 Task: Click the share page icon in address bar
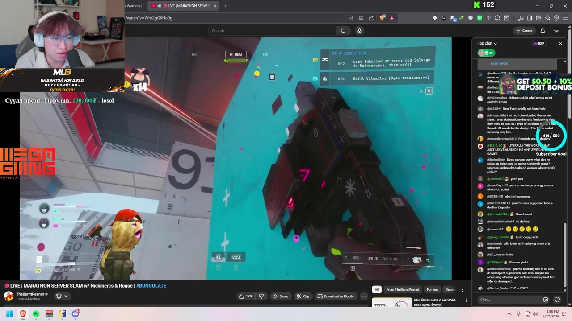371,18
